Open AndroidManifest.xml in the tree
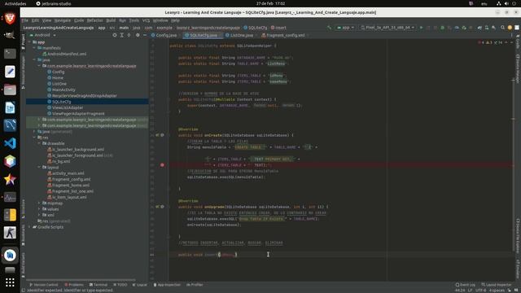Viewport: 521px width, 293px height. (x=67, y=54)
